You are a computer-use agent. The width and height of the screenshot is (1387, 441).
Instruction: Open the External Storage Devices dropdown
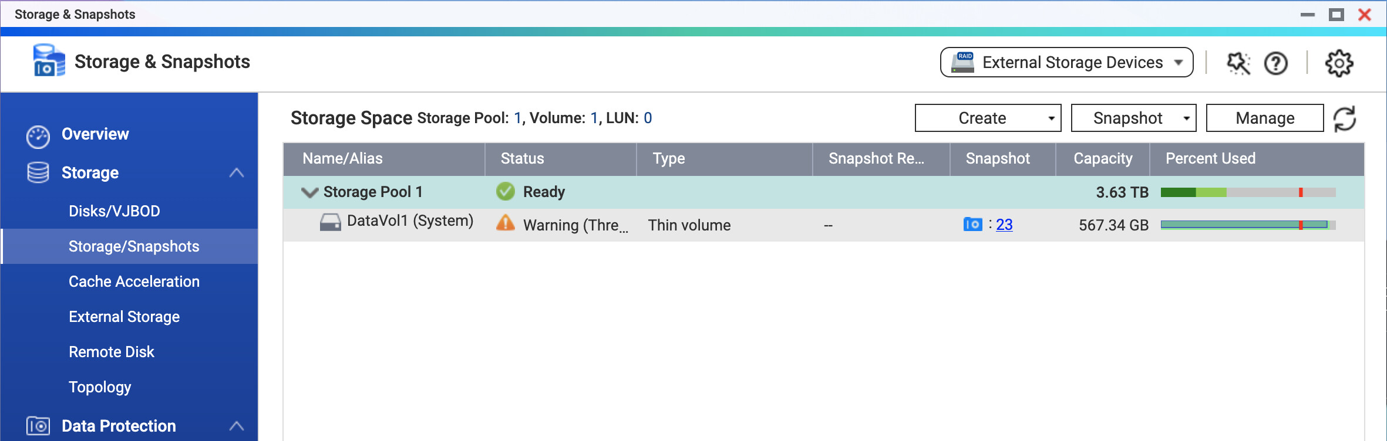click(1066, 63)
